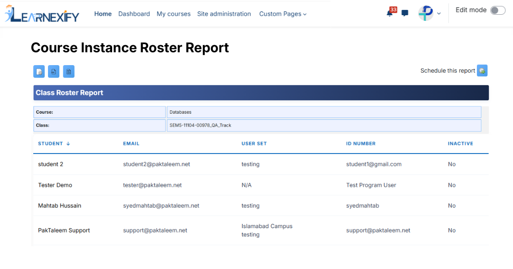Image resolution: width=513 pixels, height=269 pixels.
Task: Open Site administration
Action: point(224,14)
